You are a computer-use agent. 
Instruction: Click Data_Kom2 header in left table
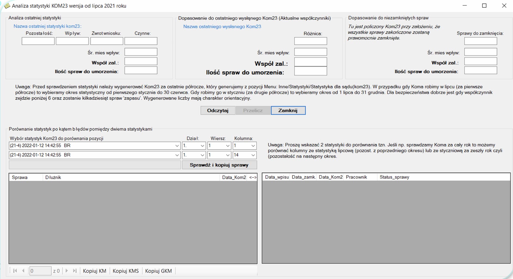234,177
